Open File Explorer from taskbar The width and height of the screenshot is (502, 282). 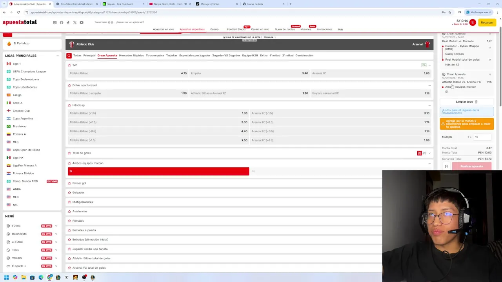click(24, 277)
